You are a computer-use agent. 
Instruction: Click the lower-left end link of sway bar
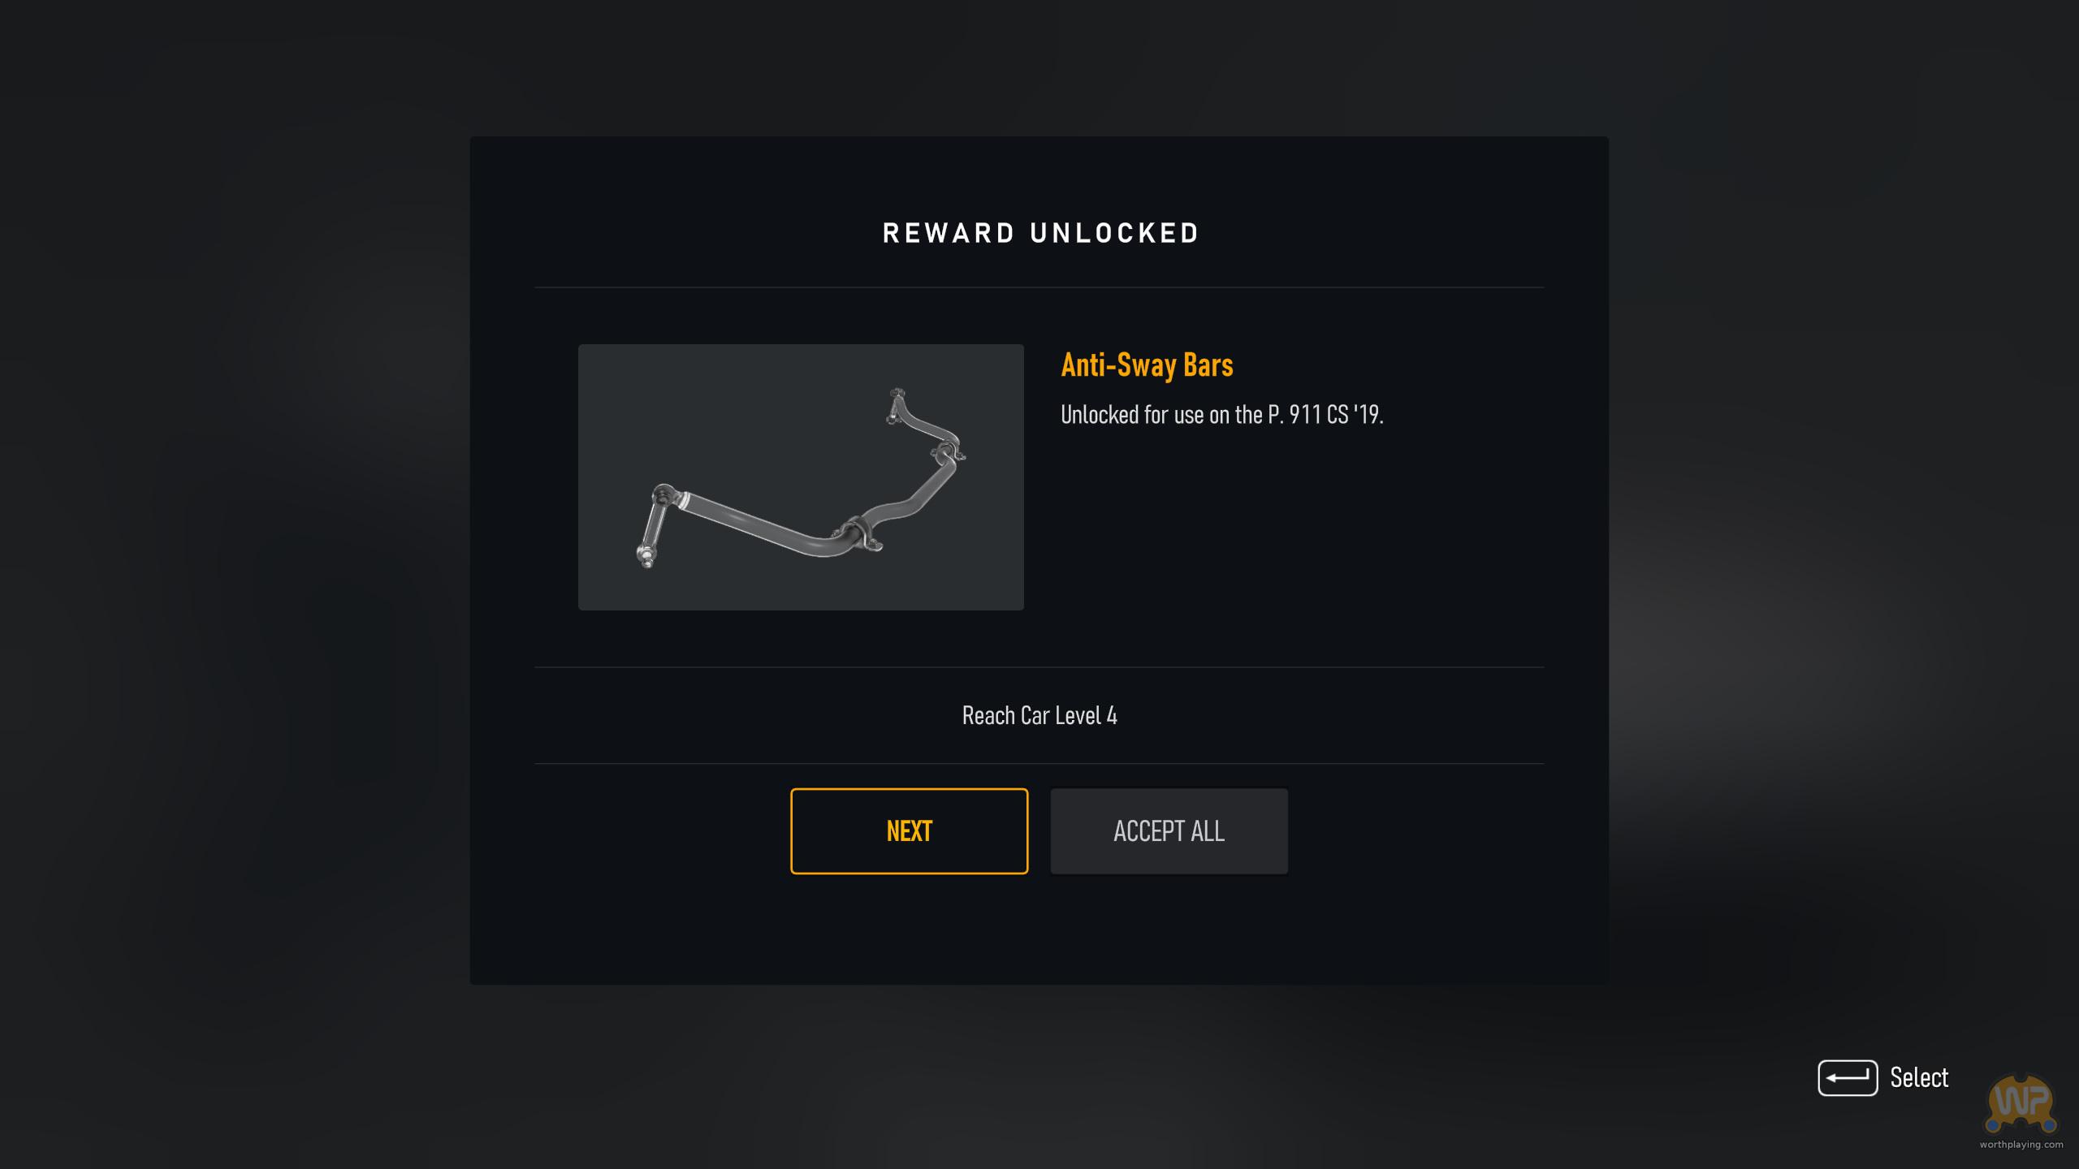[653, 526]
